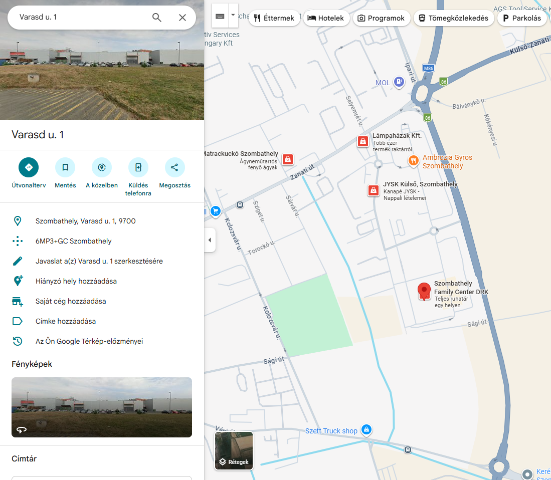551x480 pixels.
Task: Open the Street View photo thumbnail
Action: click(x=102, y=407)
